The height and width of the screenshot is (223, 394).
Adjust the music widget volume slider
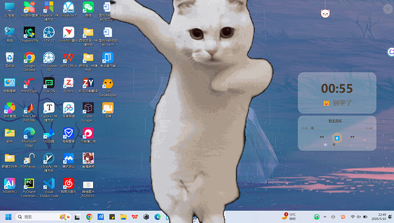[x=334, y=144]
